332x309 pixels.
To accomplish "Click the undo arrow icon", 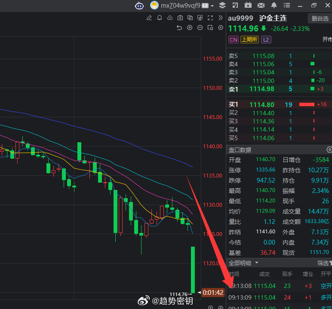I will [x=179, y=28].
